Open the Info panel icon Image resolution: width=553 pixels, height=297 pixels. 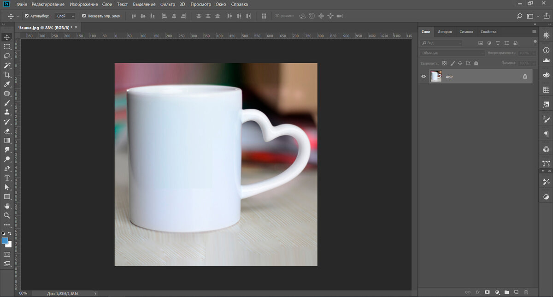click(546, 50)
